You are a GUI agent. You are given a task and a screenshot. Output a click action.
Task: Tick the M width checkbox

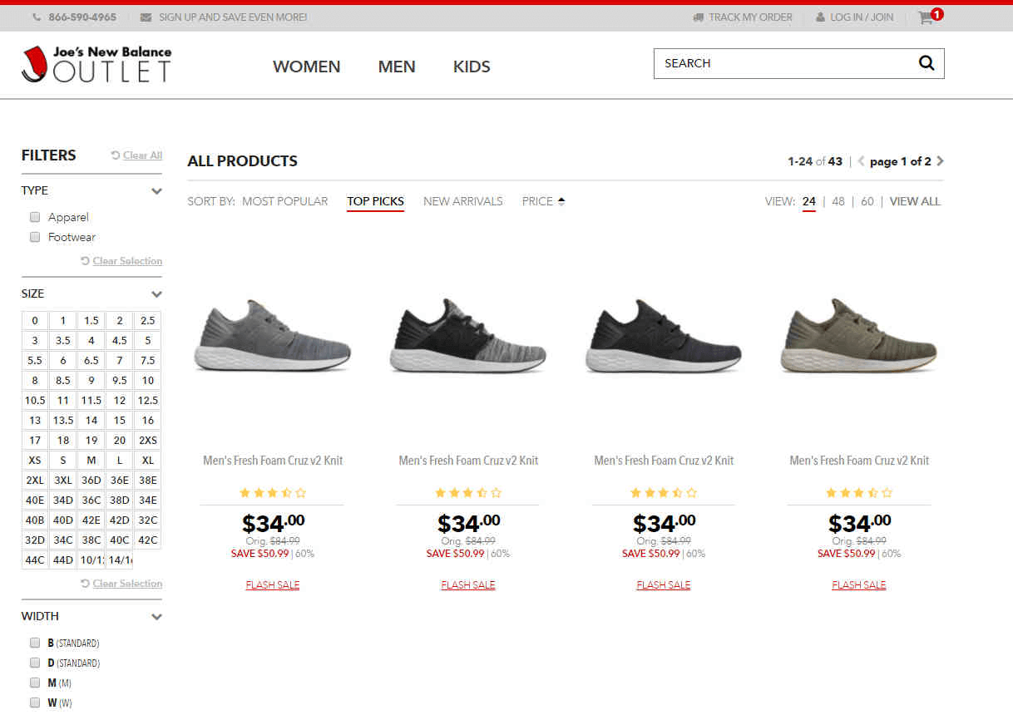click(35, 683)
